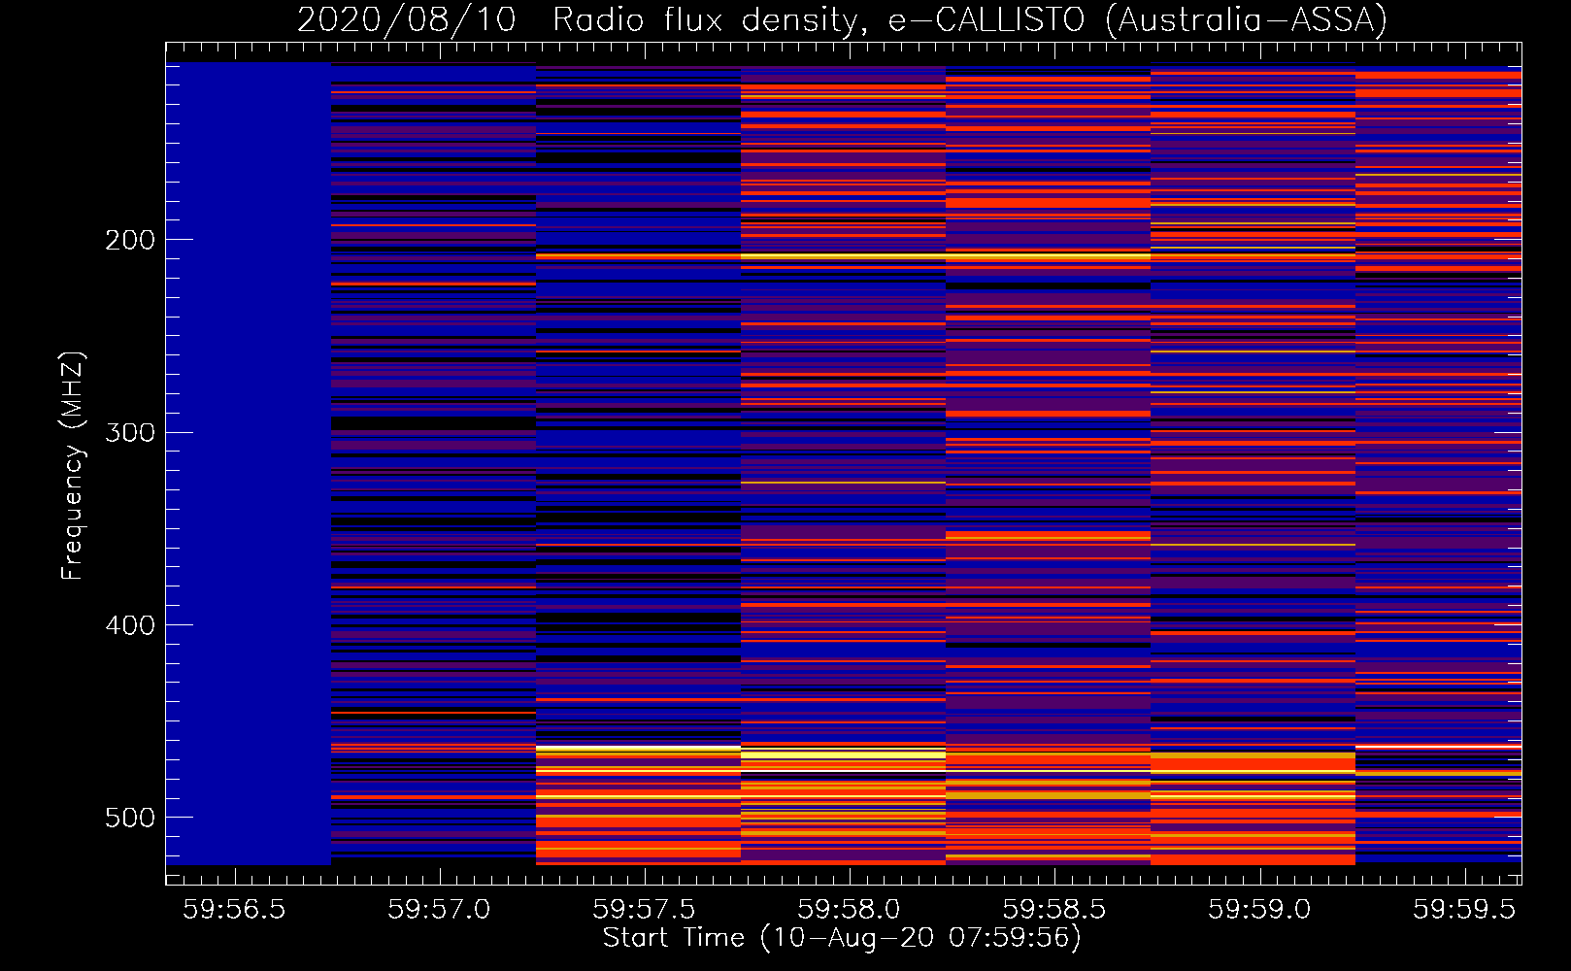
Task: Select the 59:59.0 time tick label
Action: (1259, 910)
